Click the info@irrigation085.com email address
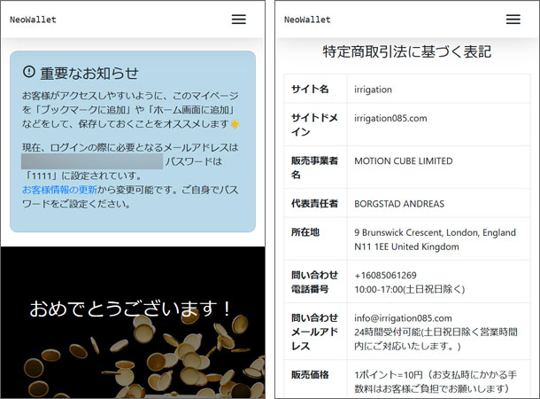Viewport: 540px width, 399px height. 403,318
